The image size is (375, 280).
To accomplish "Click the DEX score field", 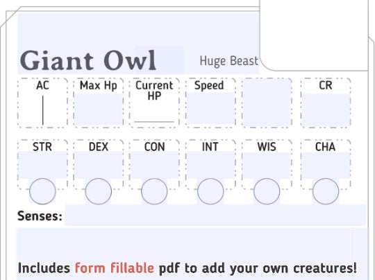I will coord(99,165).
